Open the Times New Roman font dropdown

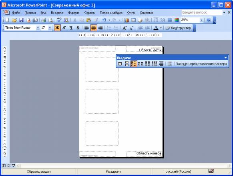pyautogui.click(x=38, y=28)
